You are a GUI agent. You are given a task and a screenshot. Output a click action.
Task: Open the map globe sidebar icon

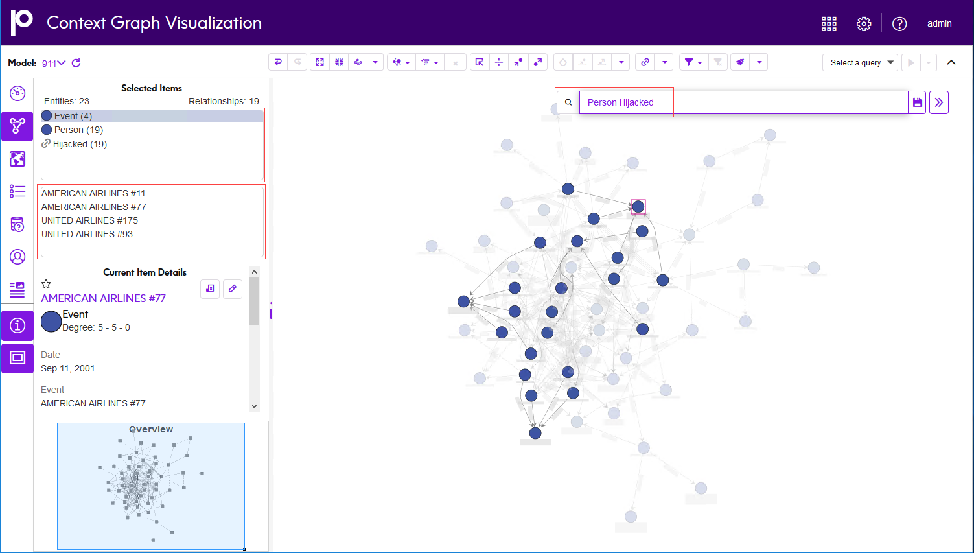click(x=17, y=159)
